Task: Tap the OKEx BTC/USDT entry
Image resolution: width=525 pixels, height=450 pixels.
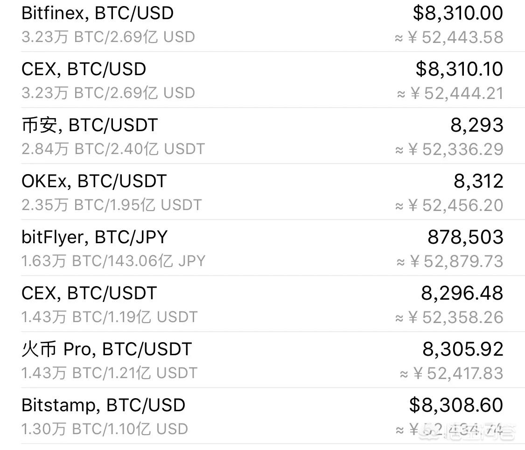Action: [x=94, y=181]
